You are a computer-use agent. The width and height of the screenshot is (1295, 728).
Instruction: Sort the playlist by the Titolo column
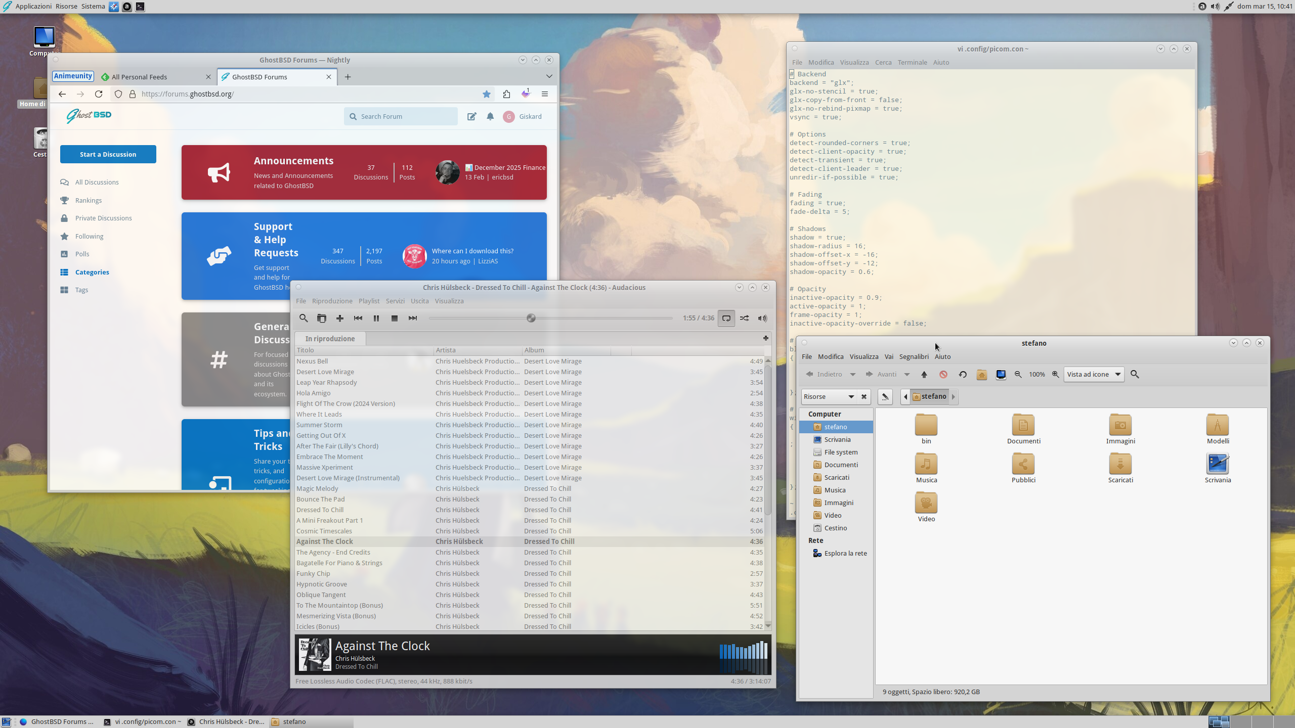coord(364,350)
